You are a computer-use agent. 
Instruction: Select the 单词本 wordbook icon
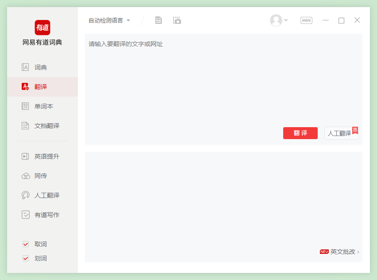pyautogui.click(x=25, y=106)
